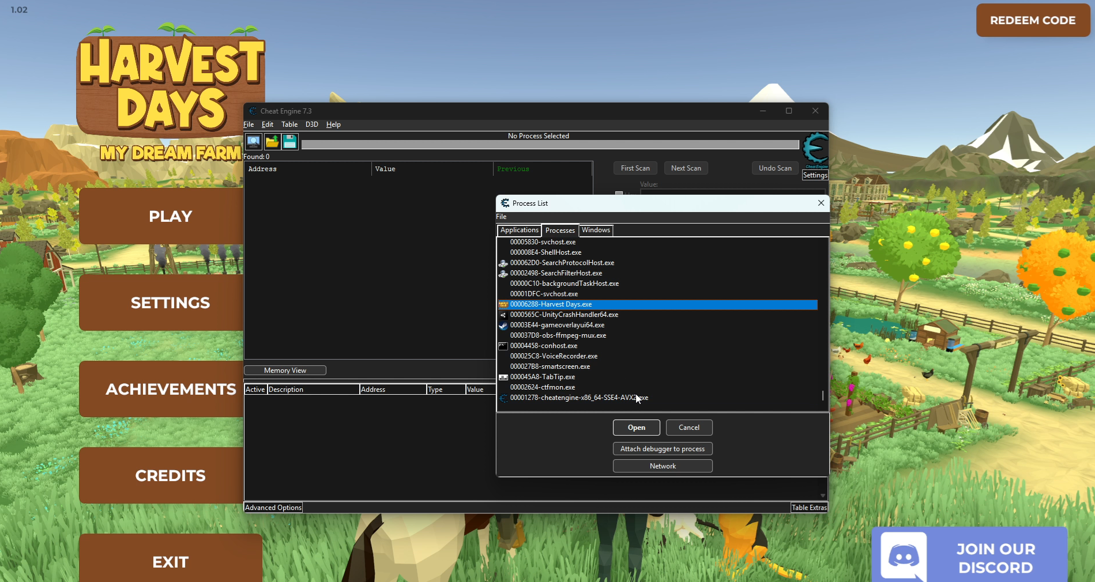This screenshot has height=582, width=1095.
Task: Click Cheat Engine title bar icon
Action: (253, 111)
